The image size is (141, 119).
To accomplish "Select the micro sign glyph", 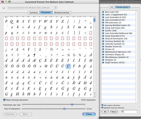I will [x=29, y=55].
